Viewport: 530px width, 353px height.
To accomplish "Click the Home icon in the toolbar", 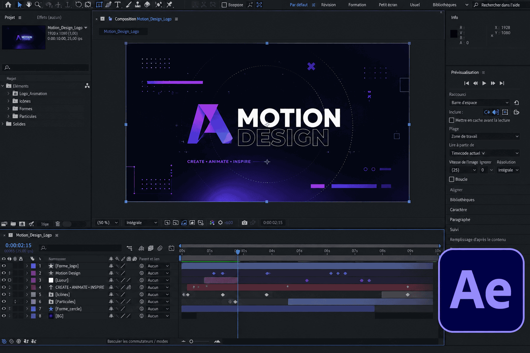I will pos(8,5).
